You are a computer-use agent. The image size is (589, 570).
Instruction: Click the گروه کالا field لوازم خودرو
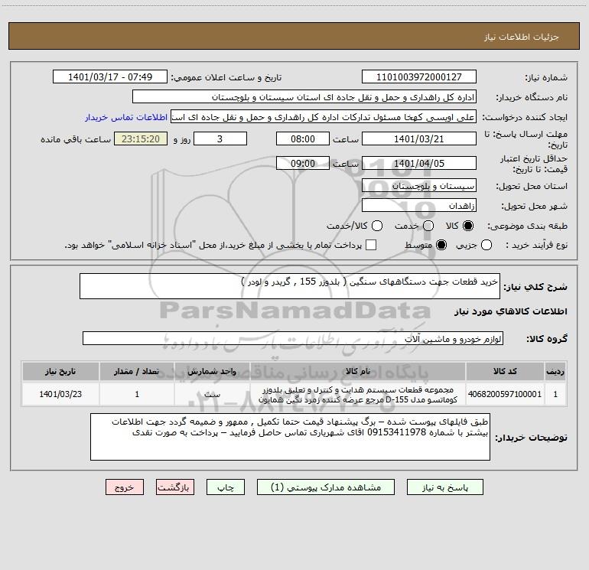pyautogui.click(x=293, y=338)
